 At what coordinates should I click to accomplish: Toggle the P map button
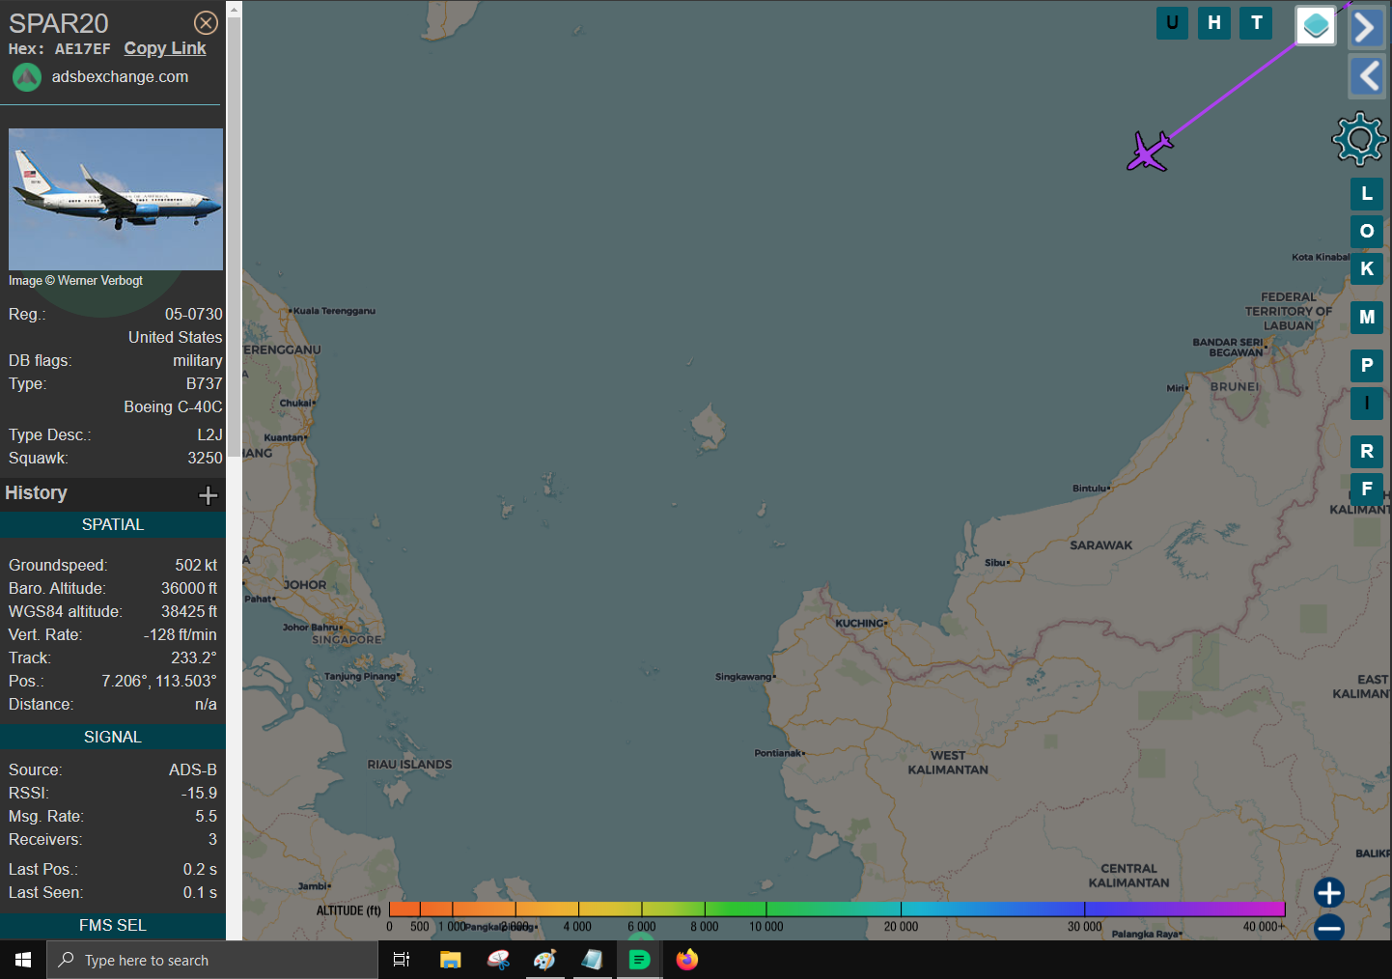tap(1367, 366)
